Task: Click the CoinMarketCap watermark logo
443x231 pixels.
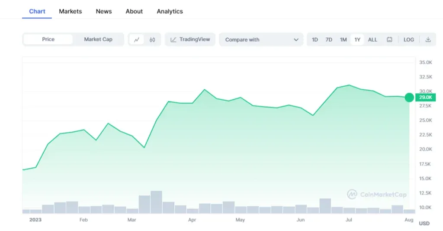Action: (x=377, y=195)
